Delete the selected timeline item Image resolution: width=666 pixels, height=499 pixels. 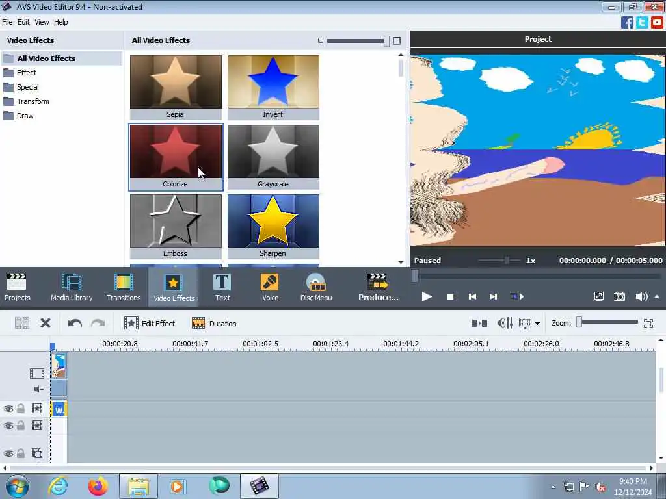tap(46, 324)
